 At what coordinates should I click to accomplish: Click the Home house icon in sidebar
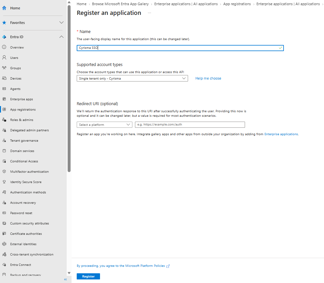pyautogui.click(x=4, y=8)
